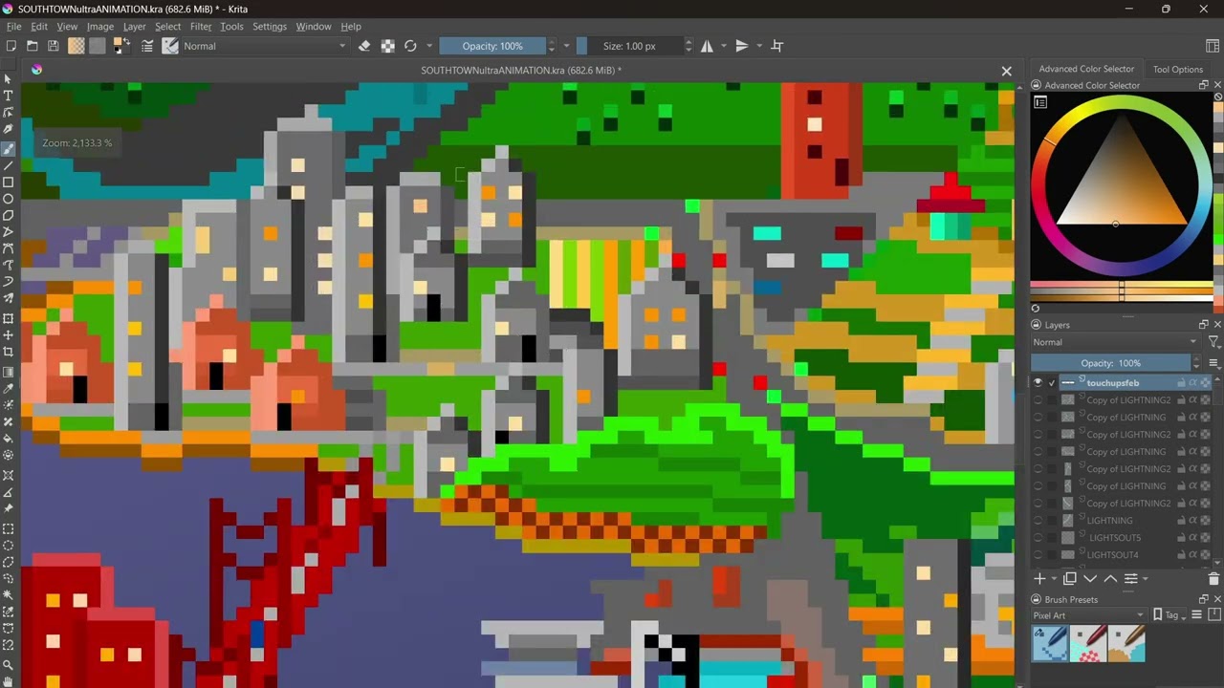Toggle lock on touchupsfeb layer
The width and height of the screenshot is (1224, 688).
click(x=1181, y=382)
